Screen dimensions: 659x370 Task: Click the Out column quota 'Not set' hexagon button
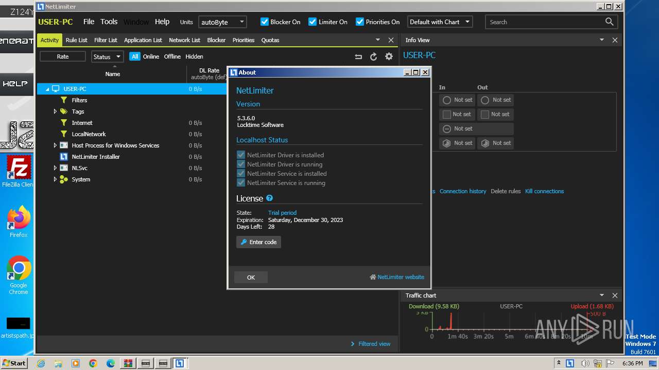(x=495, y=143)
